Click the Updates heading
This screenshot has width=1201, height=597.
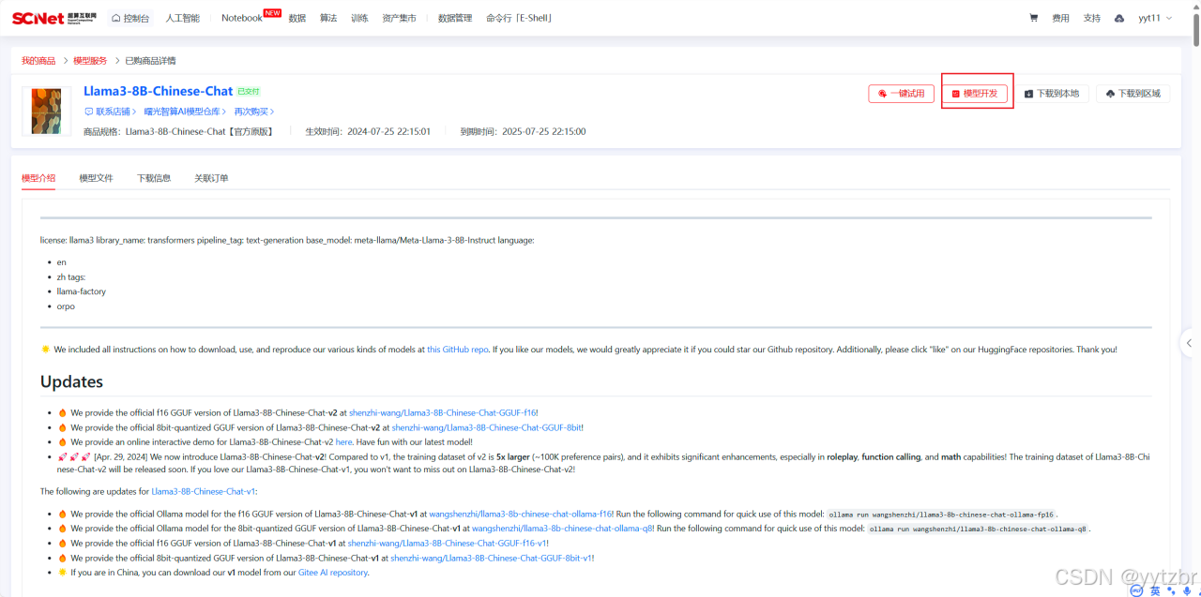tap(71, 381)
